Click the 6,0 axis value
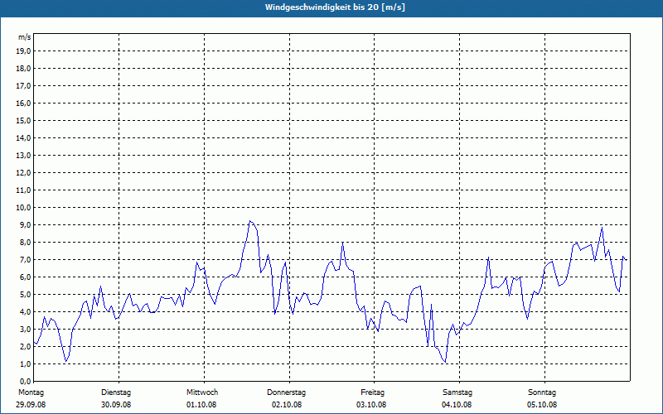 [25, 277]
